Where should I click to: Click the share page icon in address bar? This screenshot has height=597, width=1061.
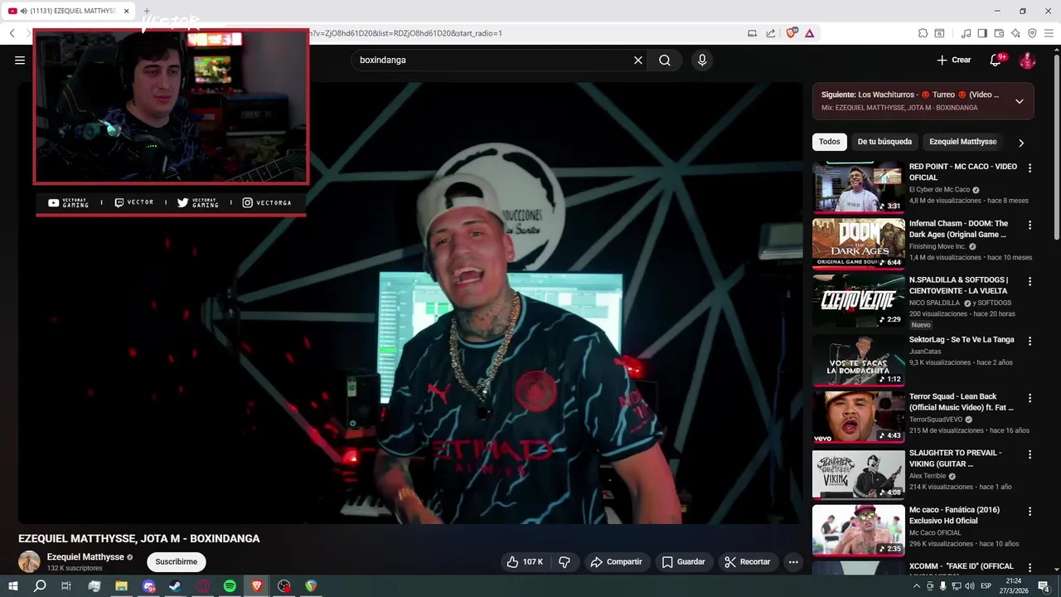(x=771, y=33)
